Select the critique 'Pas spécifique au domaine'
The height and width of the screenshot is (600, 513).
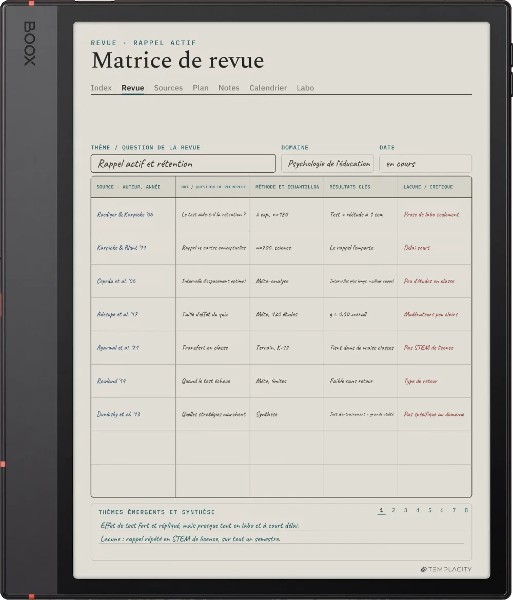tap(435, 414)
